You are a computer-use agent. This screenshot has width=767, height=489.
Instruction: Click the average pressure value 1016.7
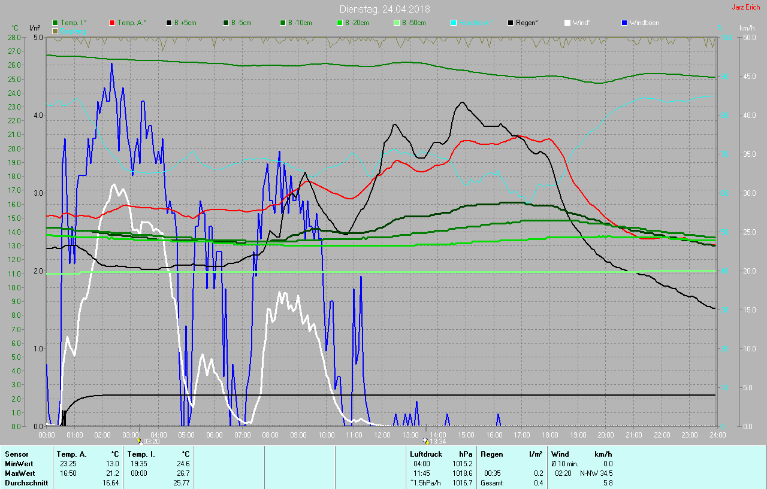[x=462, y=483]
